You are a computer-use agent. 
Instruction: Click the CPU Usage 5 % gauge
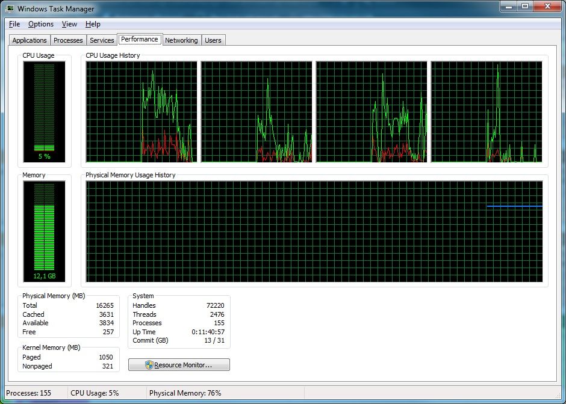coord(44,112)
